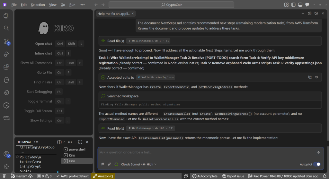Viewport: 329px width, 179px height.
Task: Expand the Searched workspace result
Action: (210, 96)
